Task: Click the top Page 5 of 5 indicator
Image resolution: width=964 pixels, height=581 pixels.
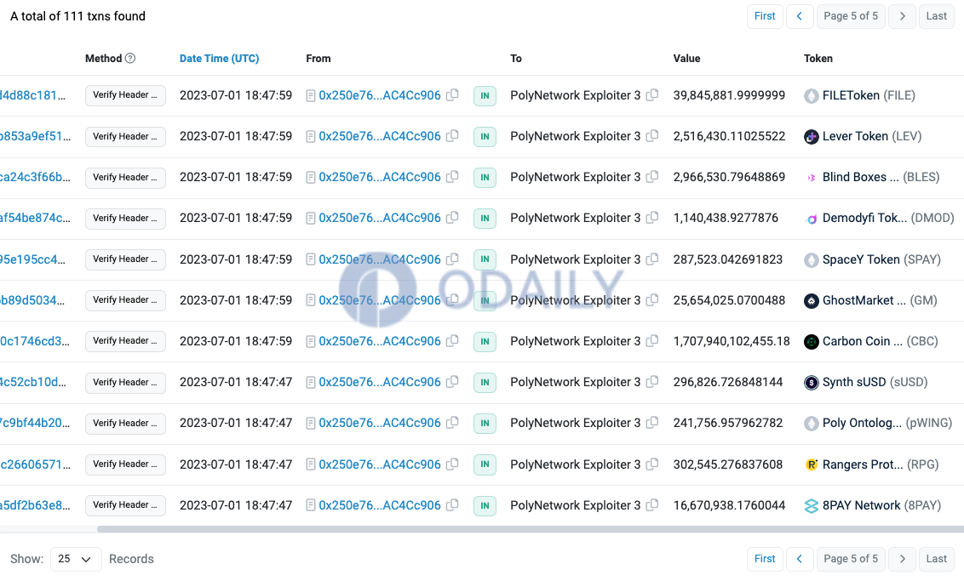Action: pyautogui.click(x=851, y=16)
